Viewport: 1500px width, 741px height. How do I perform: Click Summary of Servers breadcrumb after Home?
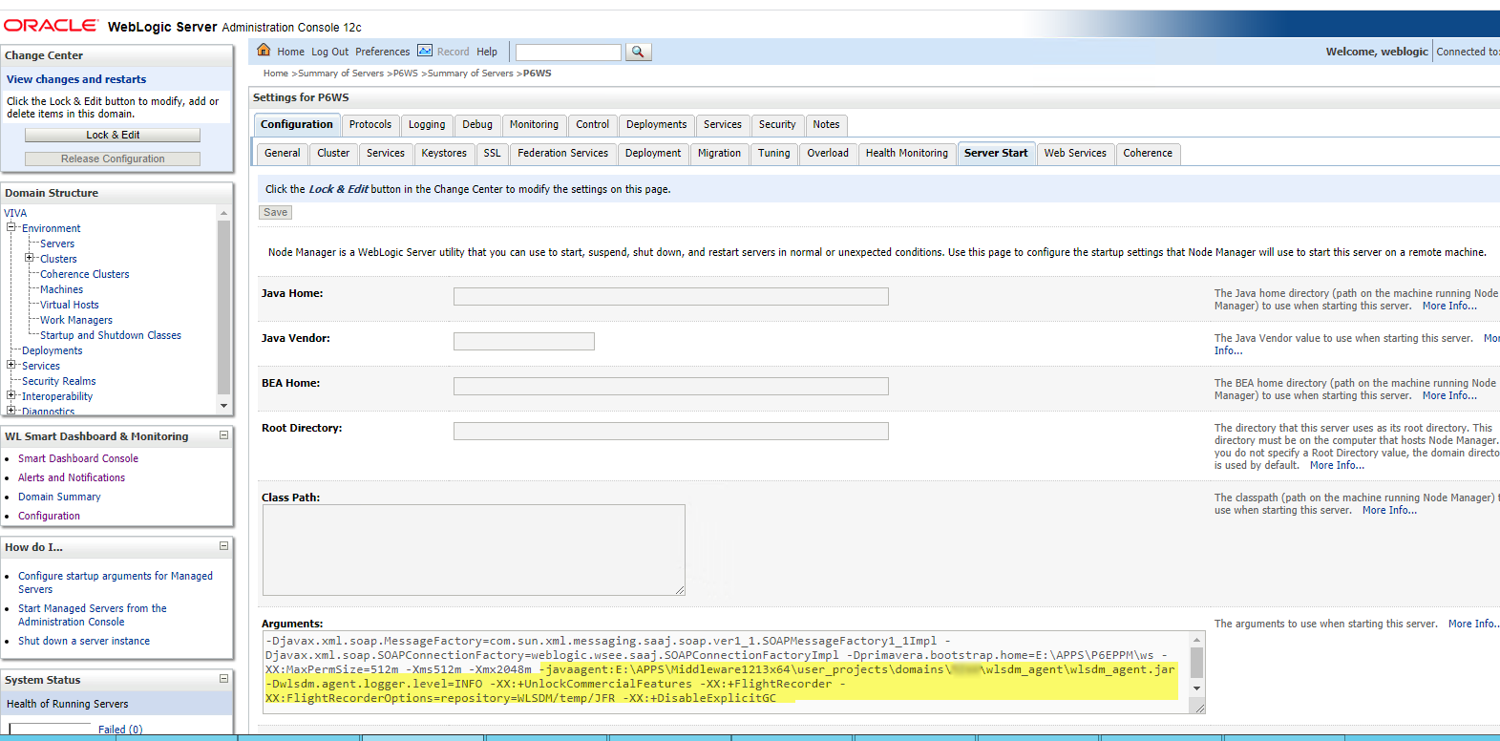[341, 74]
